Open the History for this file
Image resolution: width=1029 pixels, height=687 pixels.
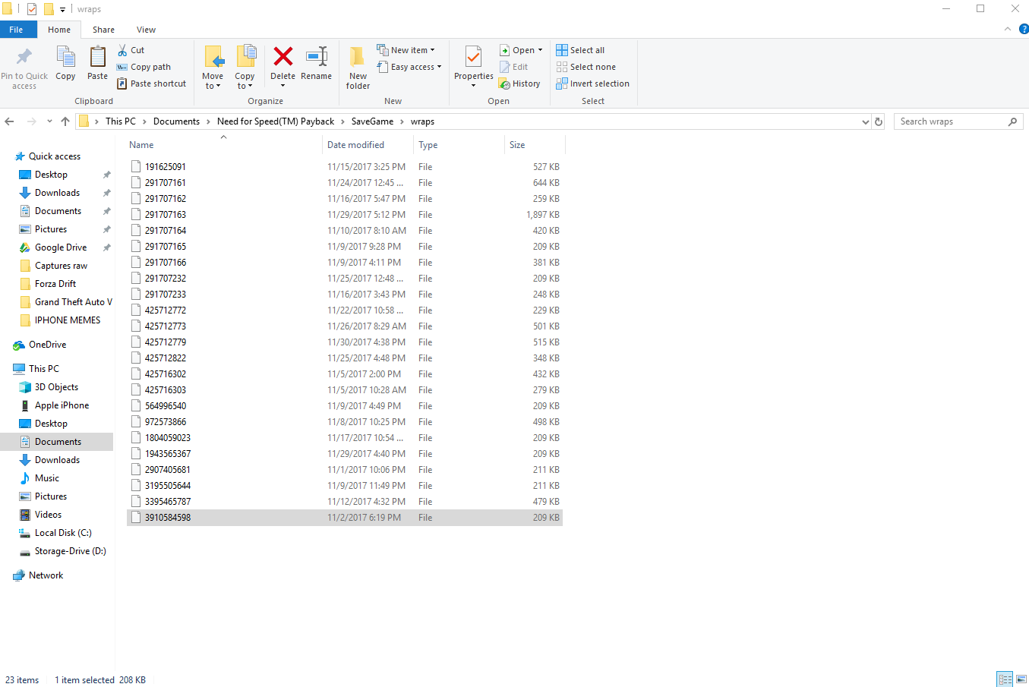tap(519, 84)
